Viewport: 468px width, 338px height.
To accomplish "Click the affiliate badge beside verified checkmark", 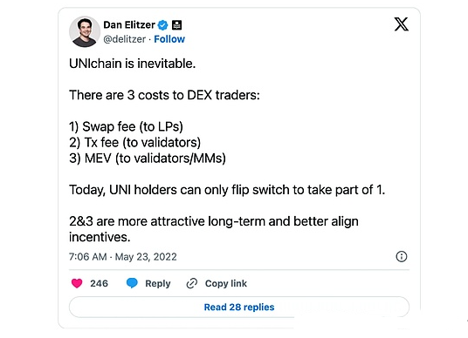I will (177, 25).
